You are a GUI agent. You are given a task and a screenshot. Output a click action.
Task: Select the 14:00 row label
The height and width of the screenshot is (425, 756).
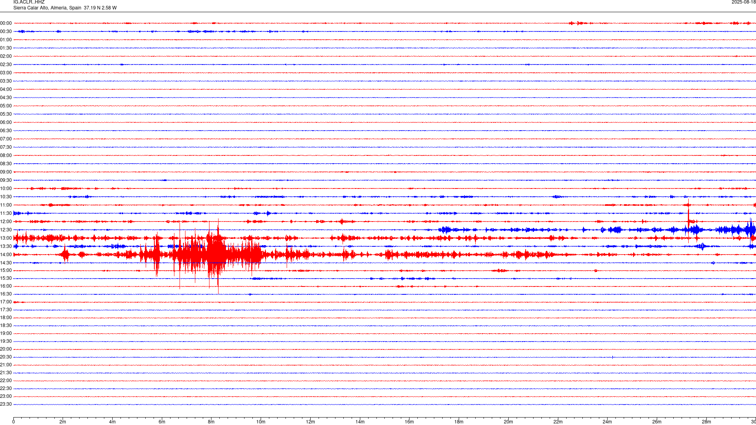(6, 255)
